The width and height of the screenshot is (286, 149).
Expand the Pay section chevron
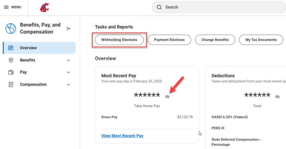pos(69,72)
